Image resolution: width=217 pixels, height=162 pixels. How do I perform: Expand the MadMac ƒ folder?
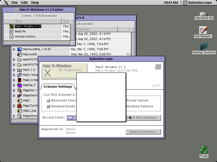(14, 85)
